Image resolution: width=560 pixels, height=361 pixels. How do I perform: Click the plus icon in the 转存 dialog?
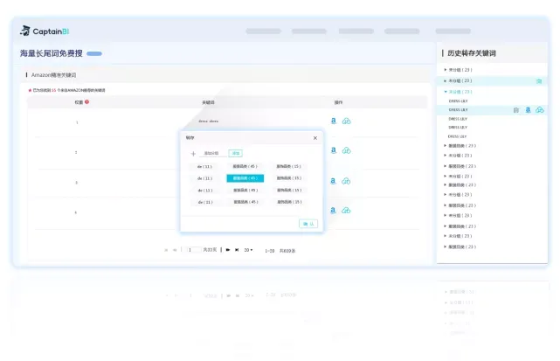click(193, 154)
